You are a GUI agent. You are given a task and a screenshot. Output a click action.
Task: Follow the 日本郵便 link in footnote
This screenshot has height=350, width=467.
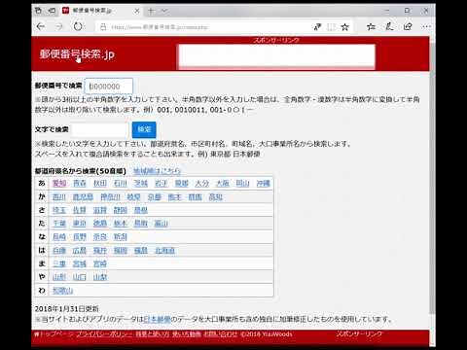tap(157, 319)
